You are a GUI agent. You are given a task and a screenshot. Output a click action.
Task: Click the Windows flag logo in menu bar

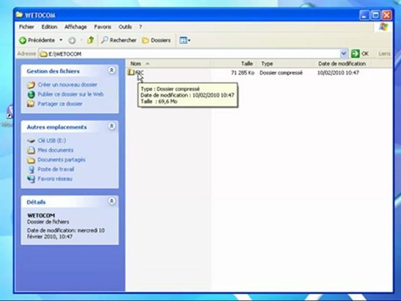coord(383,27)
